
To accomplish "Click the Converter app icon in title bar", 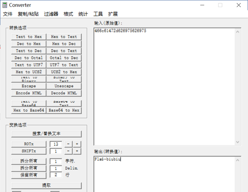I will (x=5, y=5).
